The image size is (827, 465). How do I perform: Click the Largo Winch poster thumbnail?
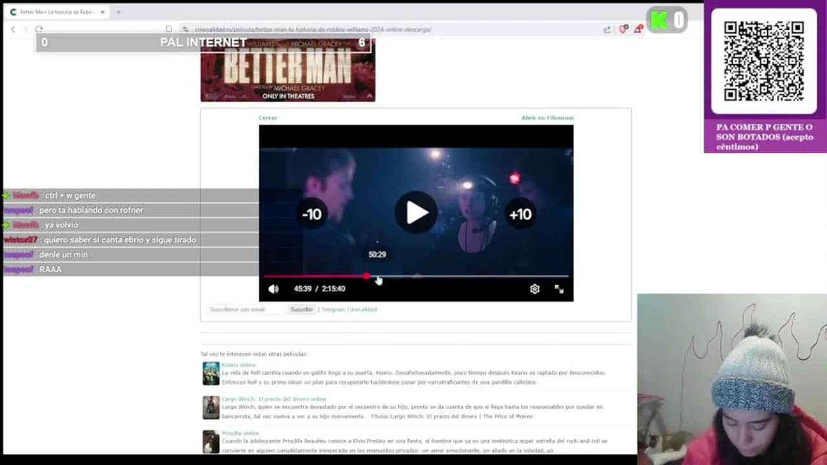(211, 408)
